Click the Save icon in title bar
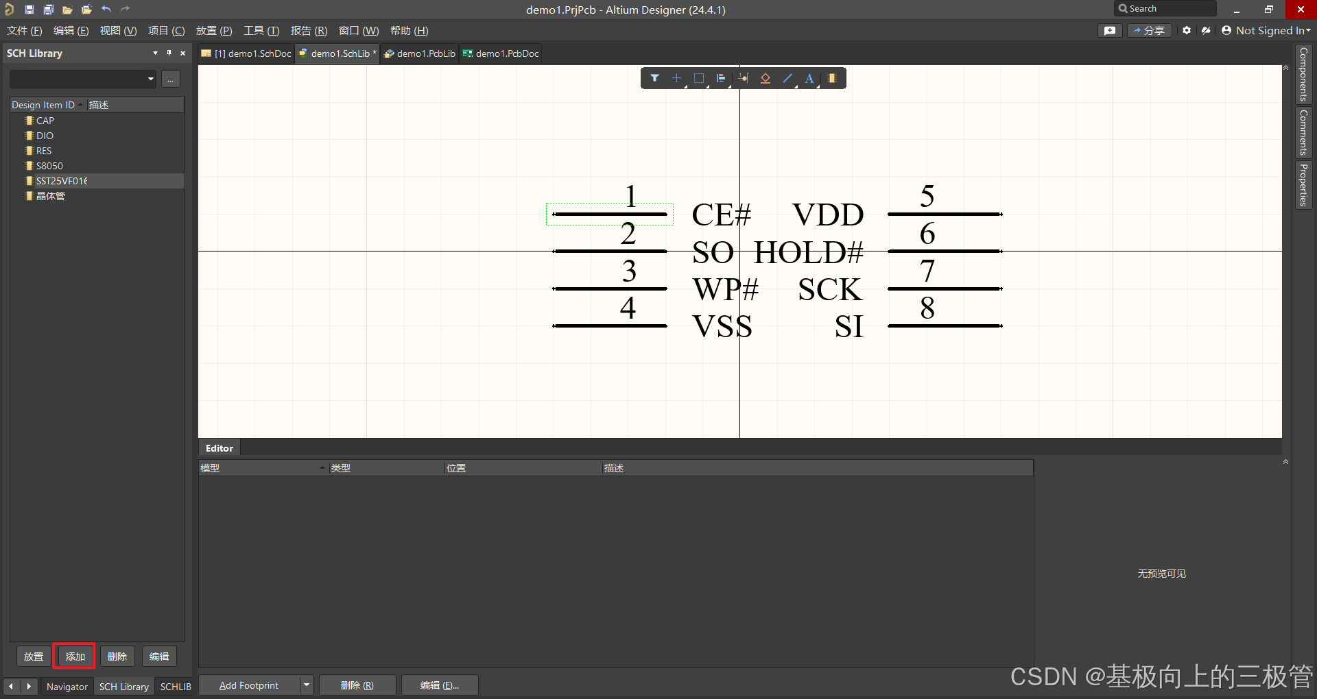This screenshot has height=699, width=1317. 29,10
